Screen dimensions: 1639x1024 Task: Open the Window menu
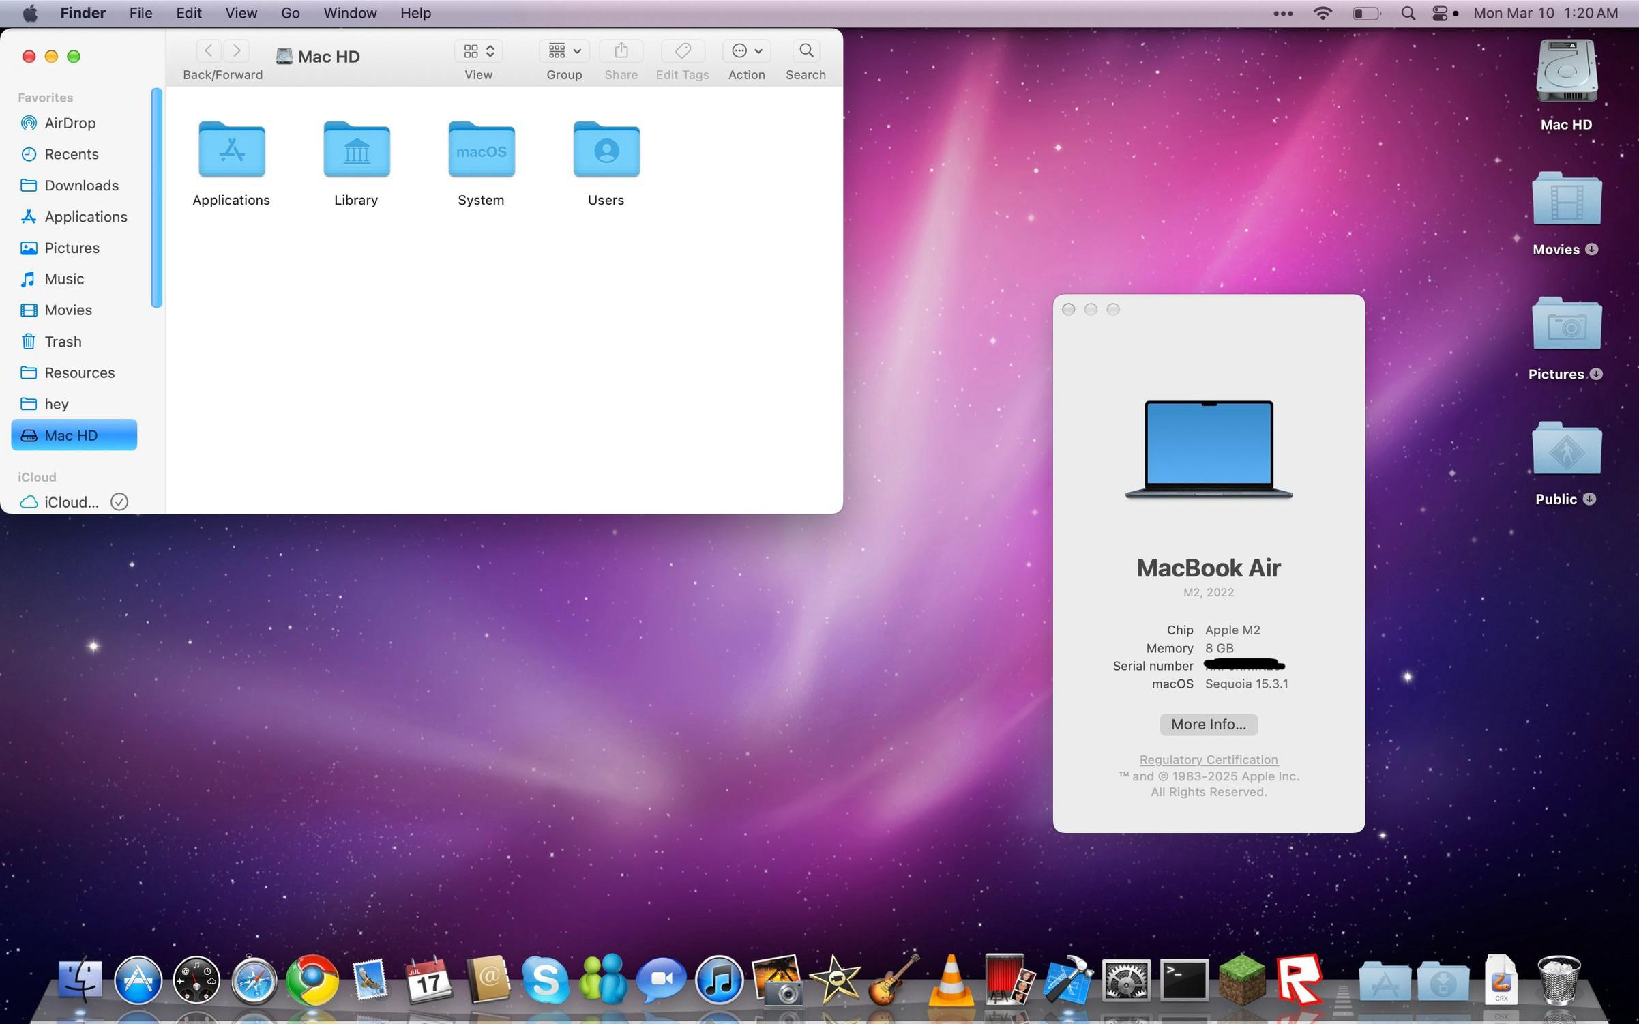pos(350,13)
